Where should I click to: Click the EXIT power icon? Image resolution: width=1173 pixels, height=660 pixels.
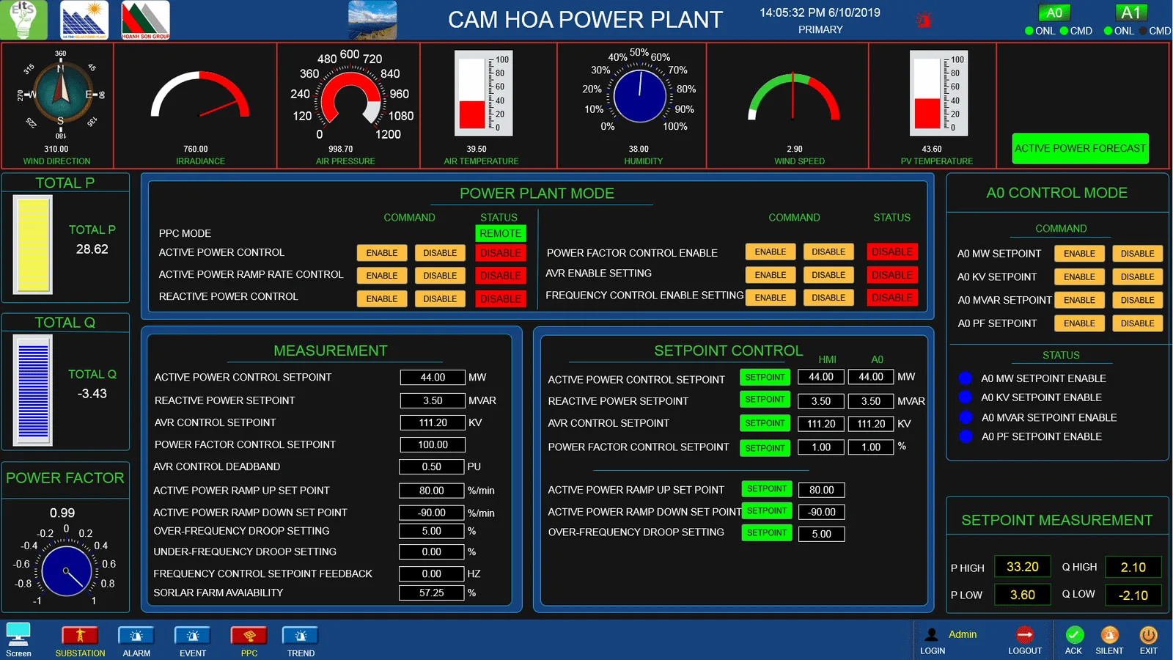pyautogui.click(x=1148, y=634)
